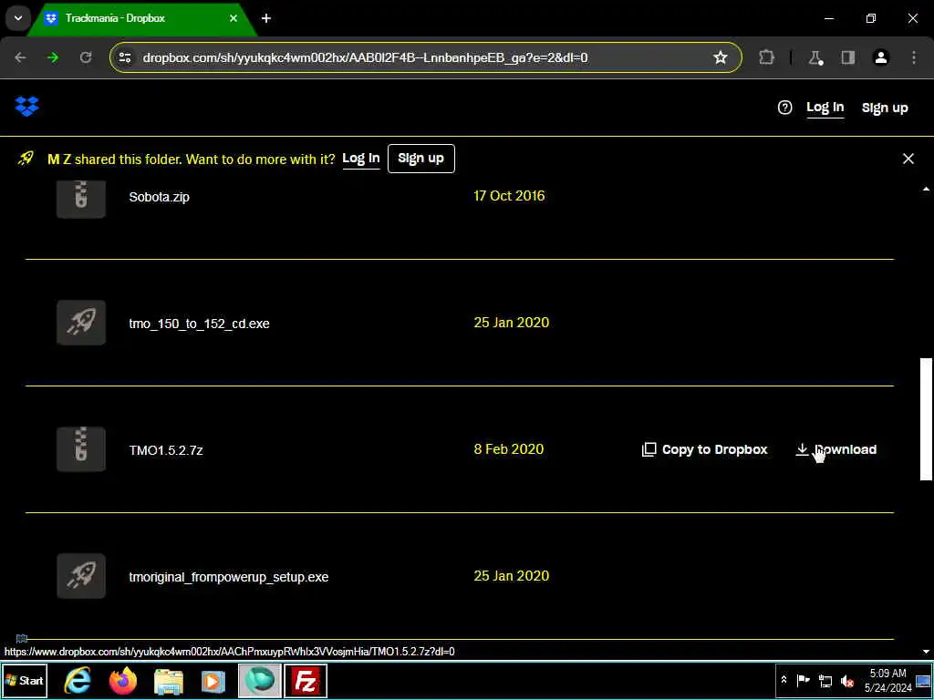Screen dimensions: 934x700
Task: Open Chrome Labs flask icon
Action: 815,57
